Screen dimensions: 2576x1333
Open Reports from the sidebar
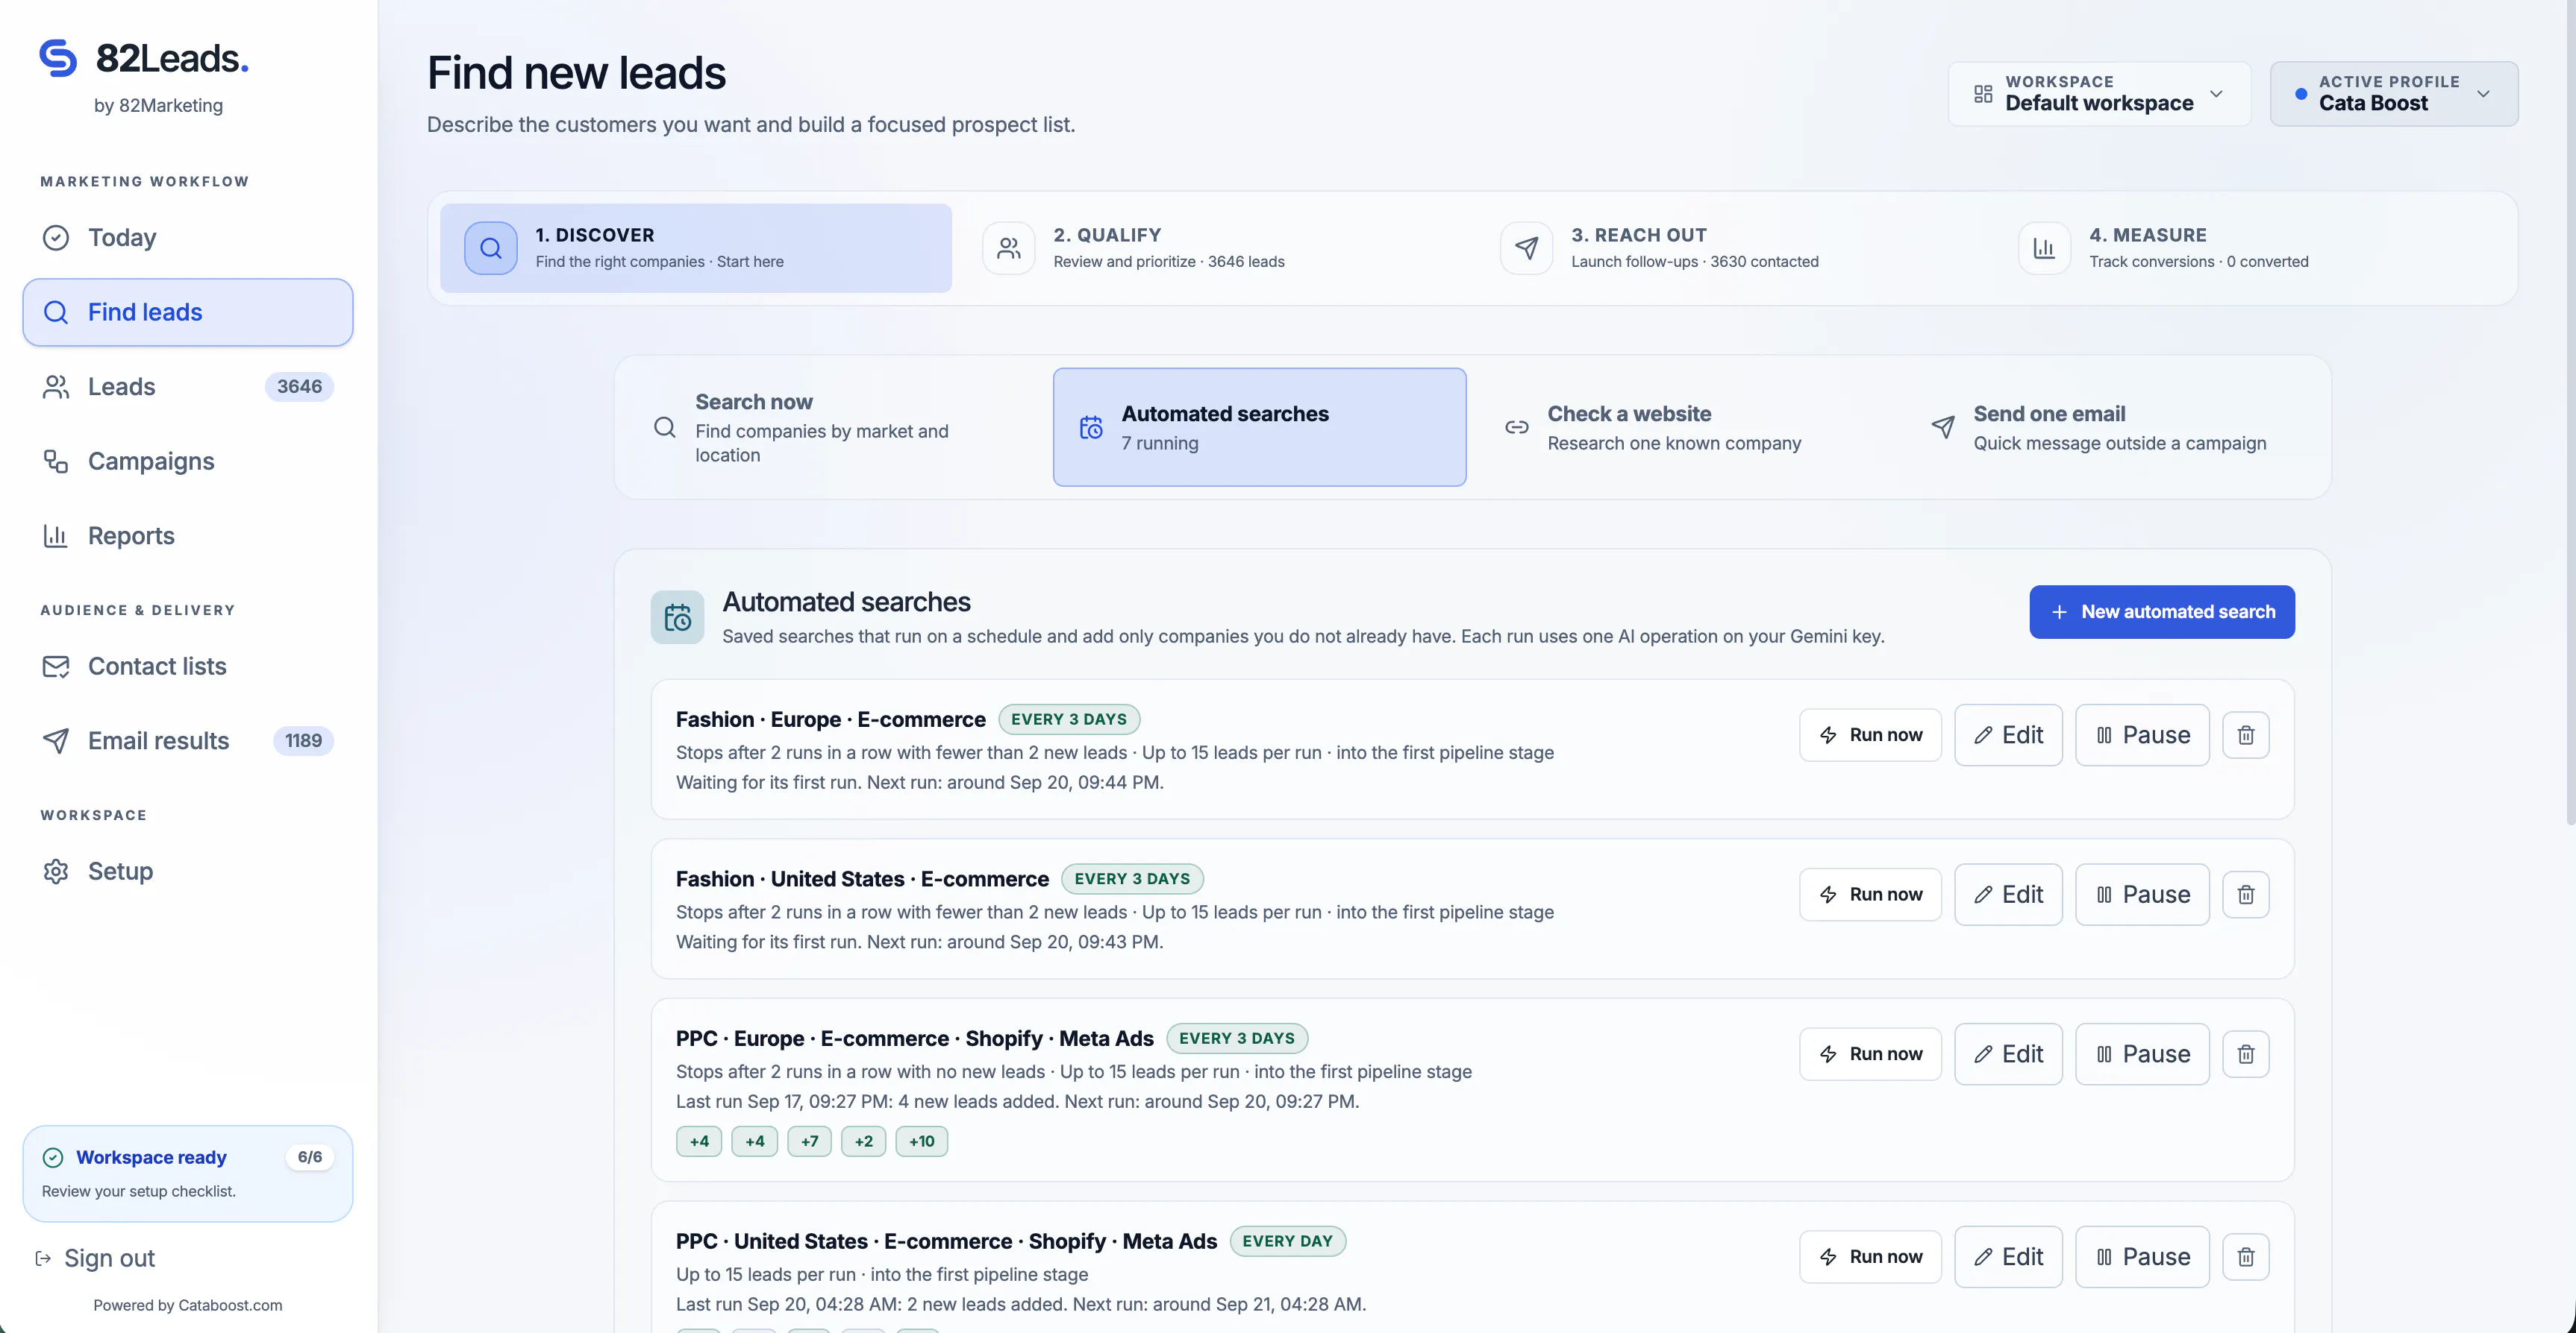188,535
